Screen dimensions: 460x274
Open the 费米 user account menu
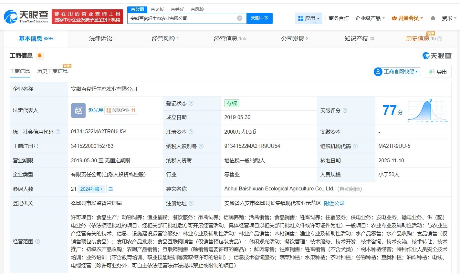point(449,18)
